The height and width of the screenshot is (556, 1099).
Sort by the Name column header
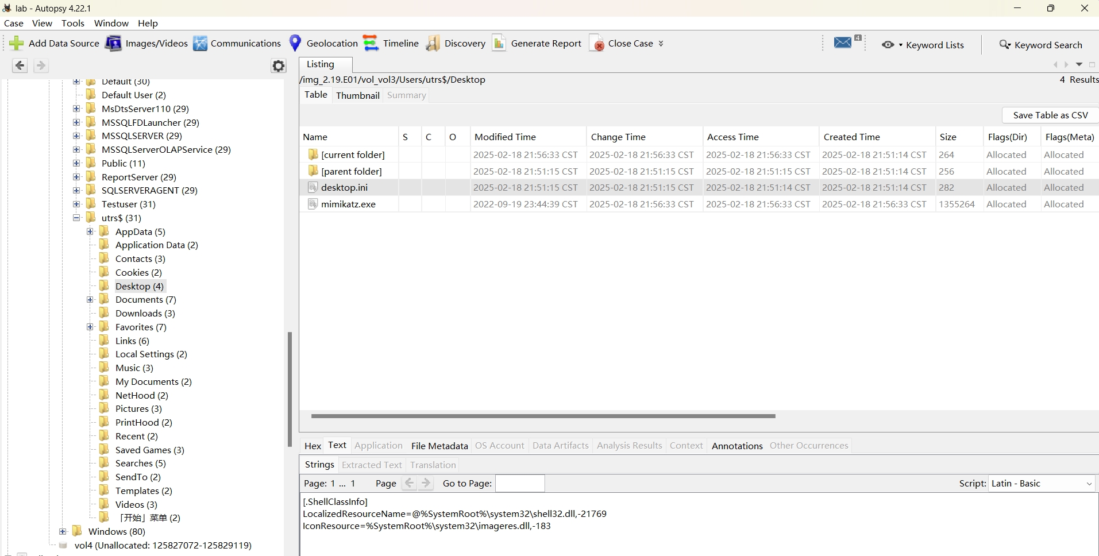348,137
